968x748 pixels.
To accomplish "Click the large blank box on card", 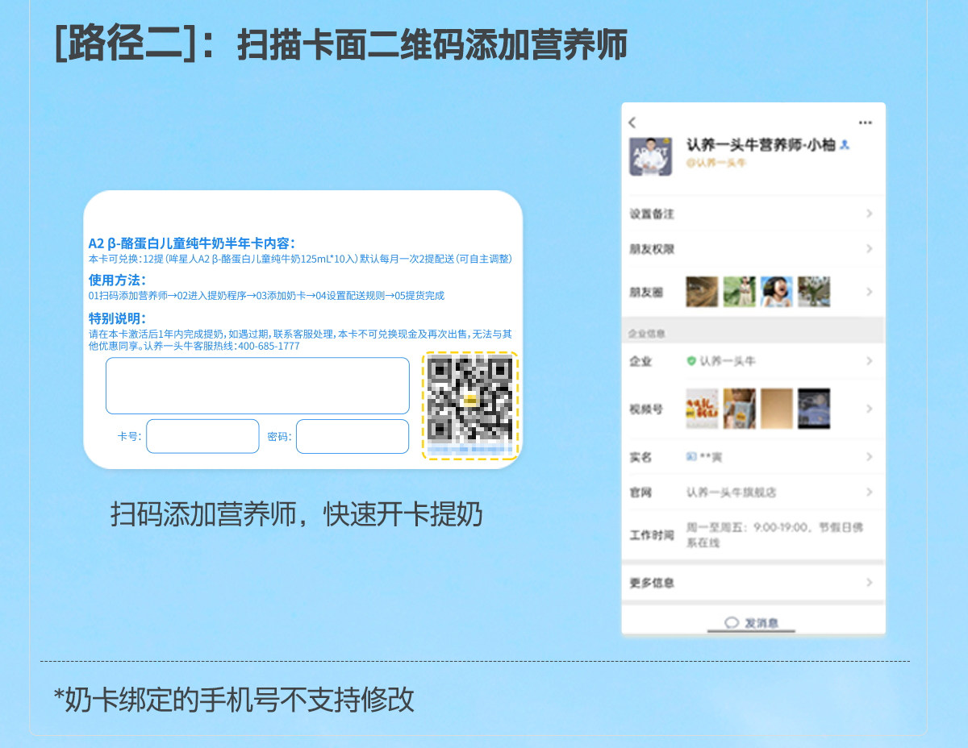I will pos(257,386).
